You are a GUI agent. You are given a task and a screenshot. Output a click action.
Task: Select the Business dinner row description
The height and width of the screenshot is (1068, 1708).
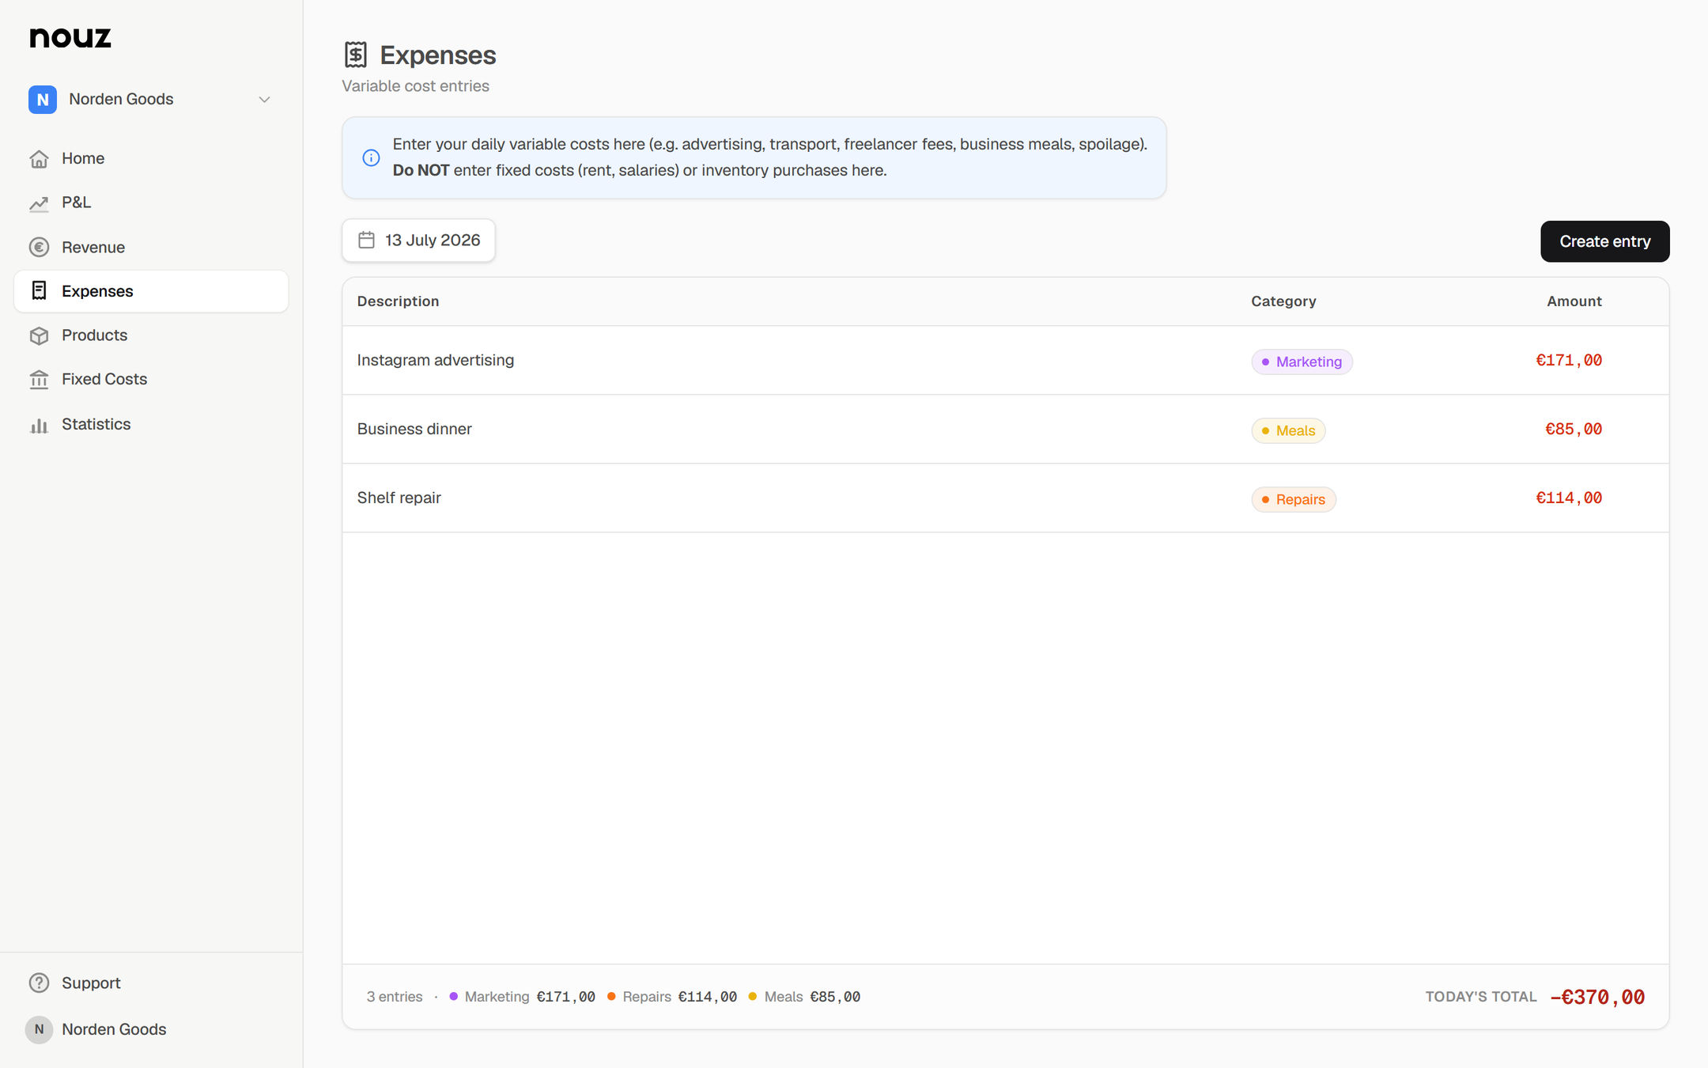[x=414, y=429]
